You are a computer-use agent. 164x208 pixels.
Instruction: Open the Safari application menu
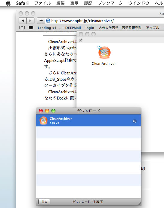tap(22, 3)
